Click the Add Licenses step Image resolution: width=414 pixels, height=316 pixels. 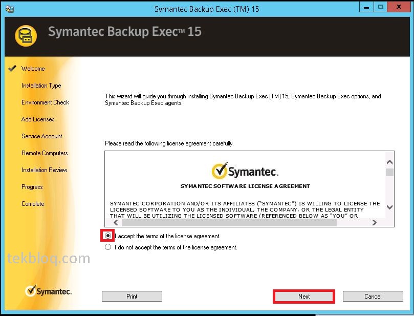pyautogui.click(x=38, y=119)
